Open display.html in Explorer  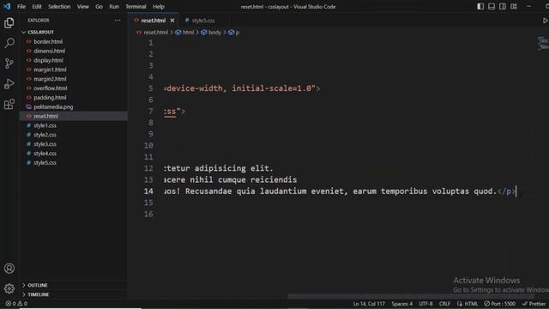tap(48, 60)
